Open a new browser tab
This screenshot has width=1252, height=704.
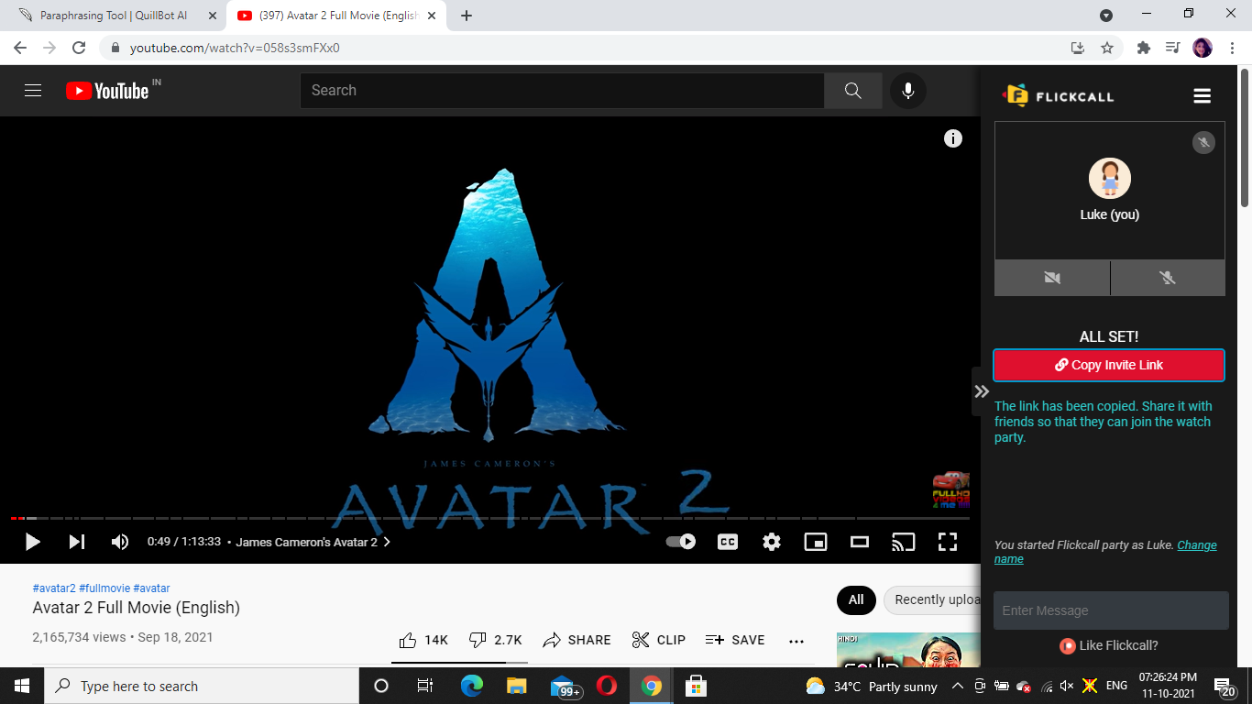click(466, 16)
